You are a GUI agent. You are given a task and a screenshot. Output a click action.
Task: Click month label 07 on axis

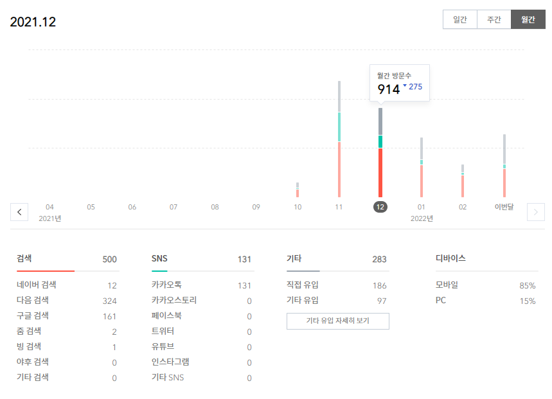[x=174, y=207]
